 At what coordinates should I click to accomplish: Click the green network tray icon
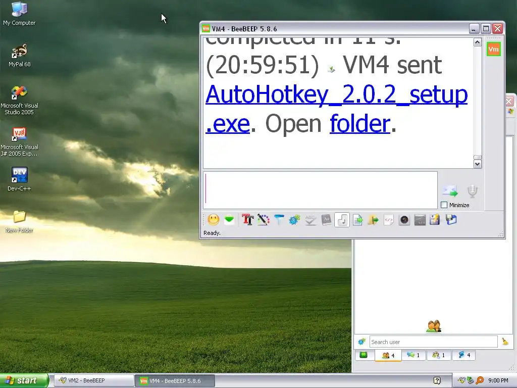pyautogui.click(x=470, y=381)
